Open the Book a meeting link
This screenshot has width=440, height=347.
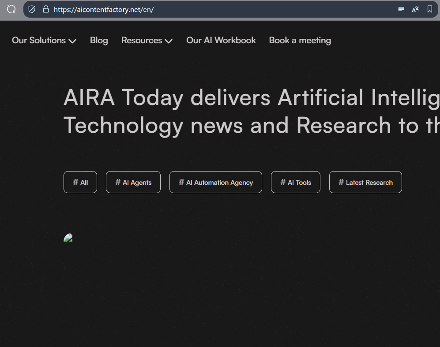coord(300,41)
